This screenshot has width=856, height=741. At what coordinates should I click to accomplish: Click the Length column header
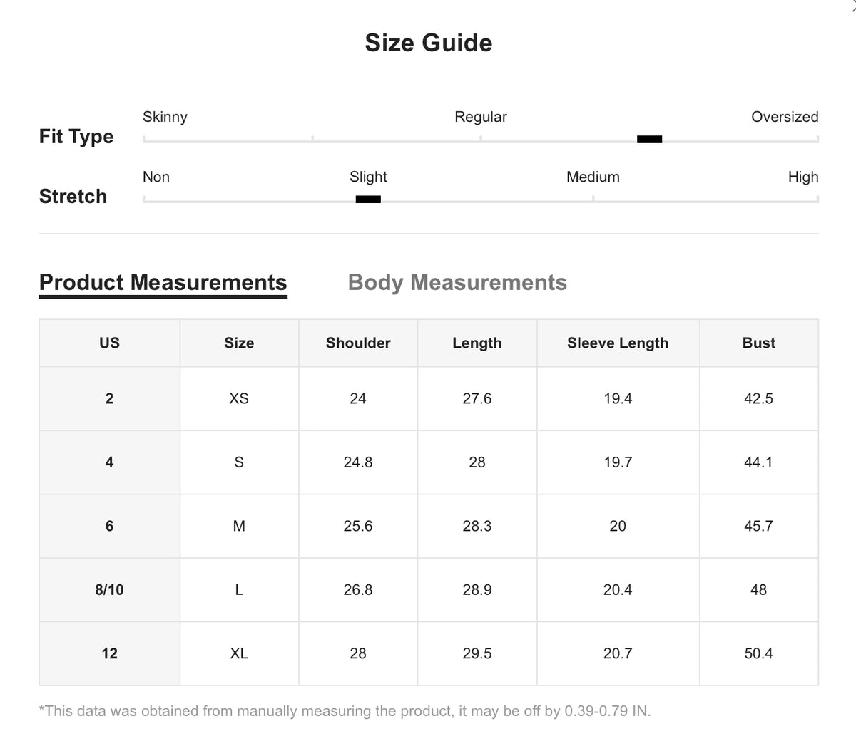click(477, 343)
